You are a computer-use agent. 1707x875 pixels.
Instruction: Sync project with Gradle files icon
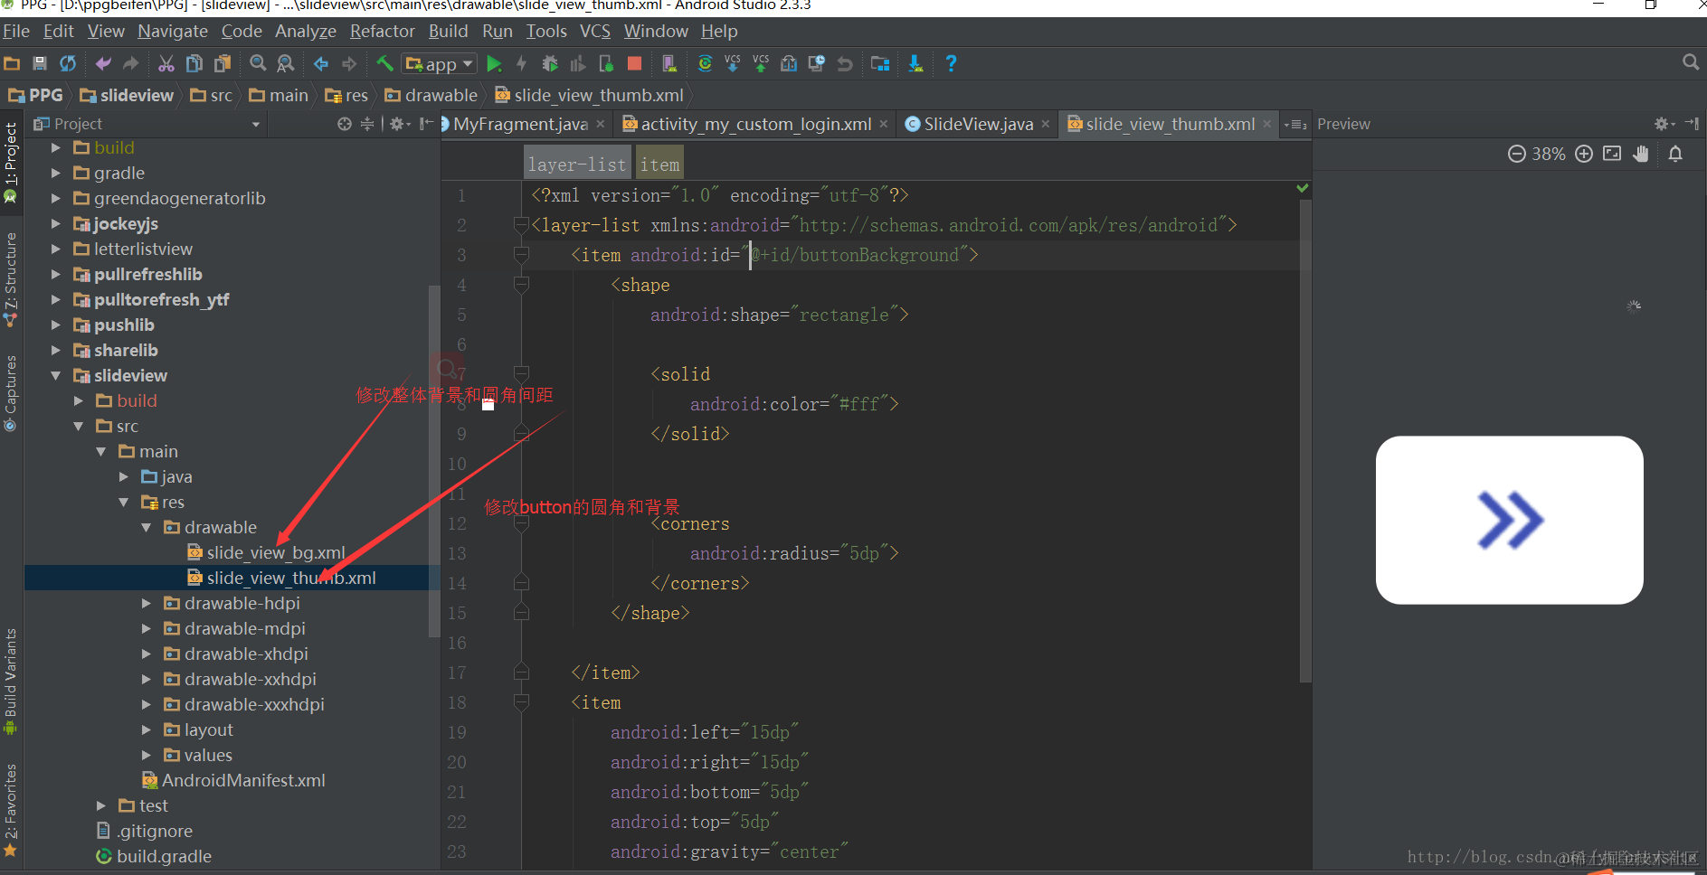pos(705,63)
